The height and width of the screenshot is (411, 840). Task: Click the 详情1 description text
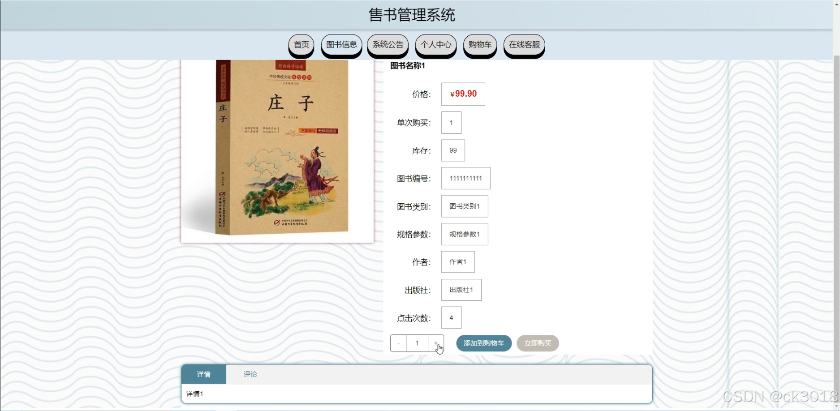[x=195, y=394]
